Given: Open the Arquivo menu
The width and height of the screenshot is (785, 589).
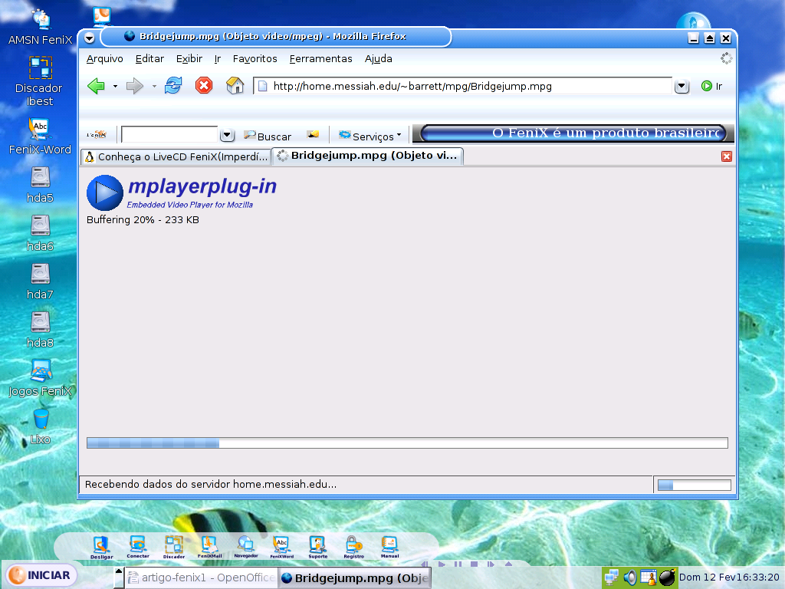Looking at the screenshot, I should click(x=104, y=58).
